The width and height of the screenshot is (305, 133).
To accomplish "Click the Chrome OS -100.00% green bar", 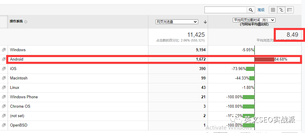I will click(249, 107).
